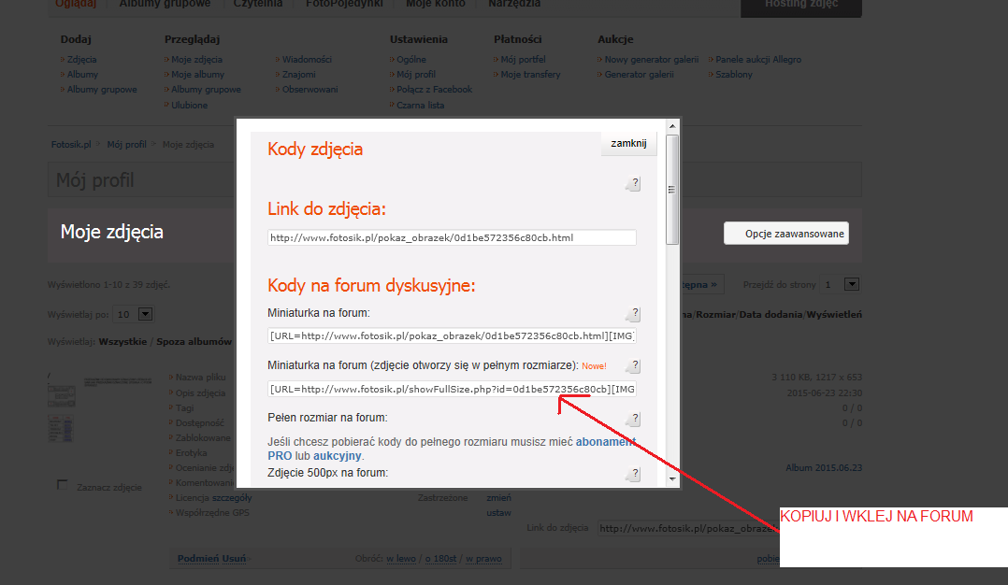Close the Kody zdjęcia popup with zamknij
Screen dimensions: 1008x585
(x=628, y=143)
